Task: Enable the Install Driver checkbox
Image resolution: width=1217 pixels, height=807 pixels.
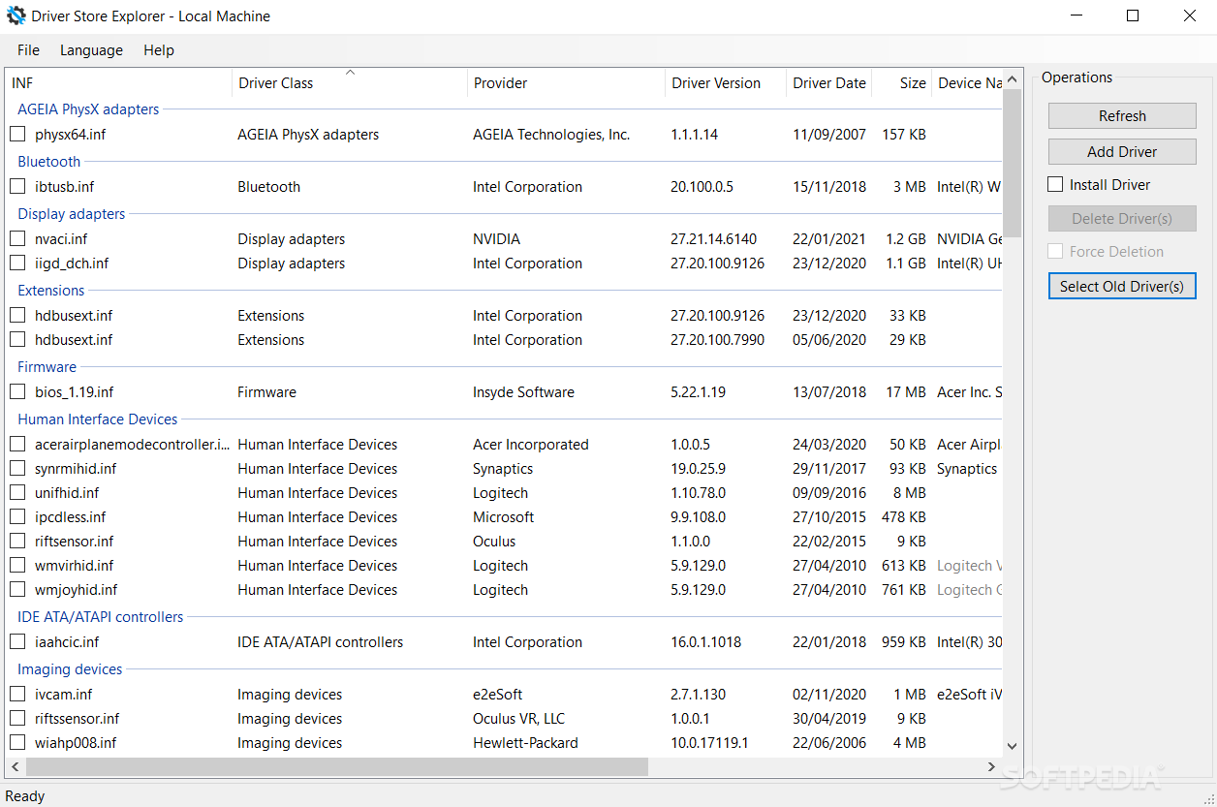Action: (1056, 185)
